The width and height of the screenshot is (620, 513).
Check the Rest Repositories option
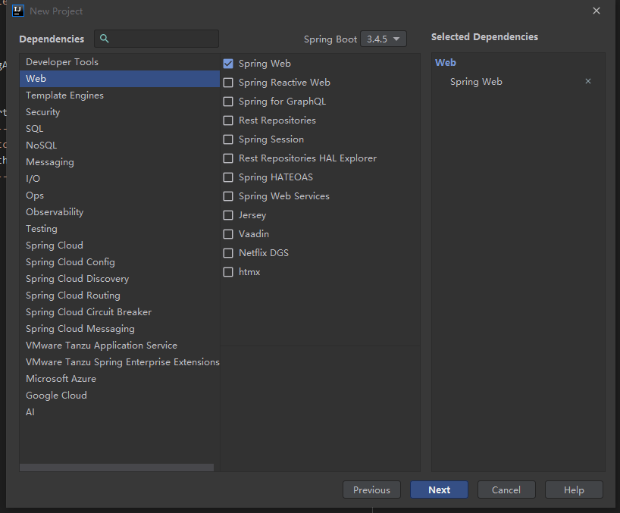coord(228,120)
